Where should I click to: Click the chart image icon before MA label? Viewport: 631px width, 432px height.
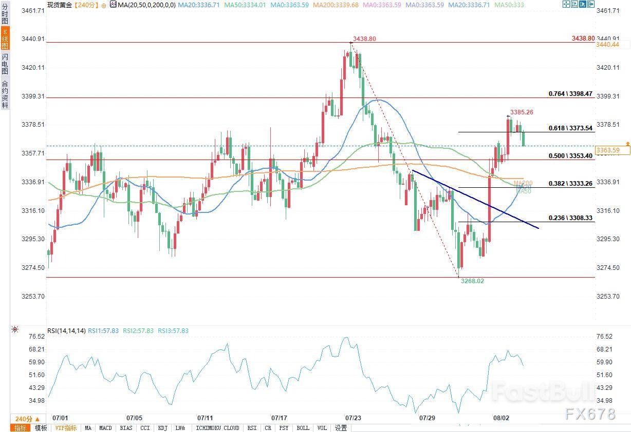coord(113,5)
